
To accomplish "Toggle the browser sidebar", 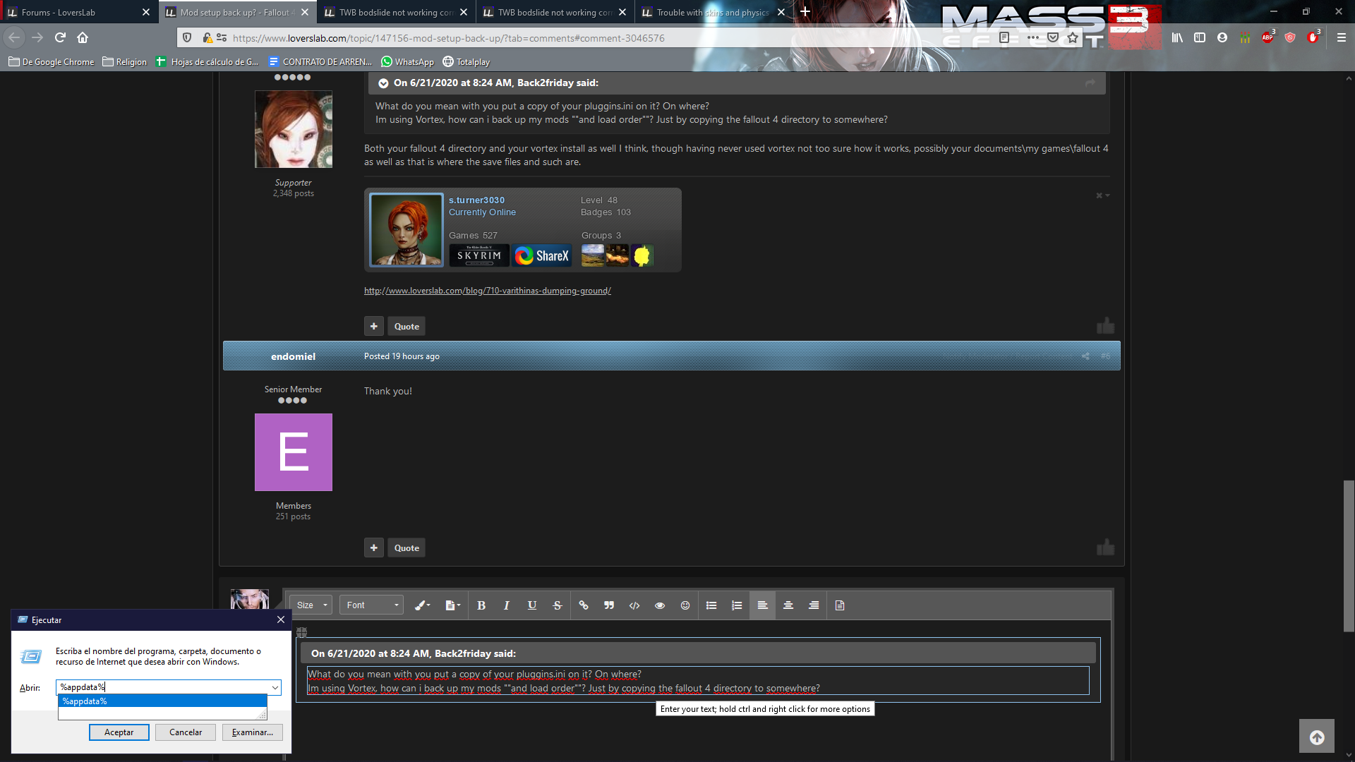I will (1200, 37).
